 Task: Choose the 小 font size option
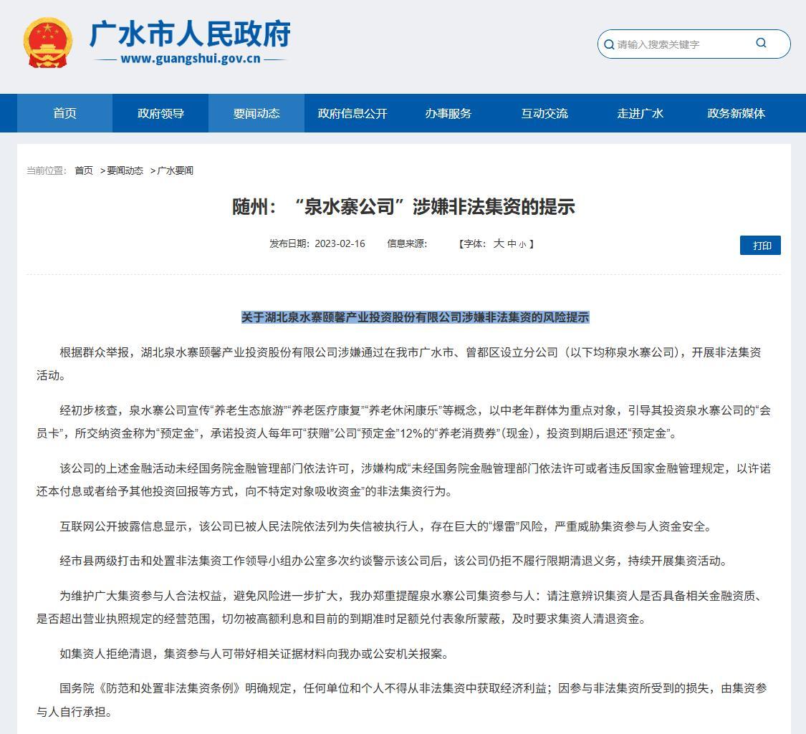[522, 244]
